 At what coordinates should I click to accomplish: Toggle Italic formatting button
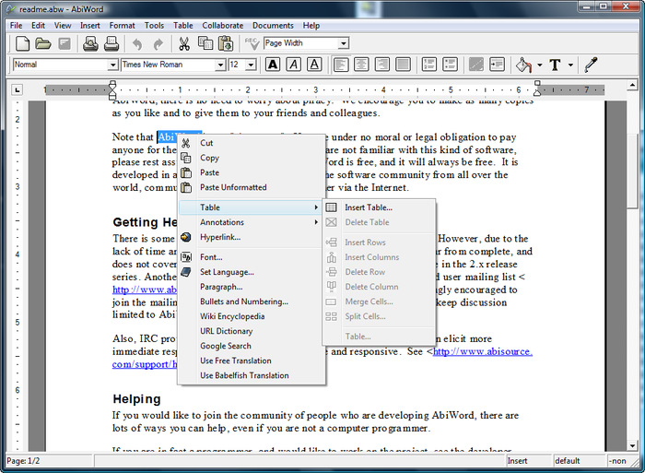[x=293, y=65]
